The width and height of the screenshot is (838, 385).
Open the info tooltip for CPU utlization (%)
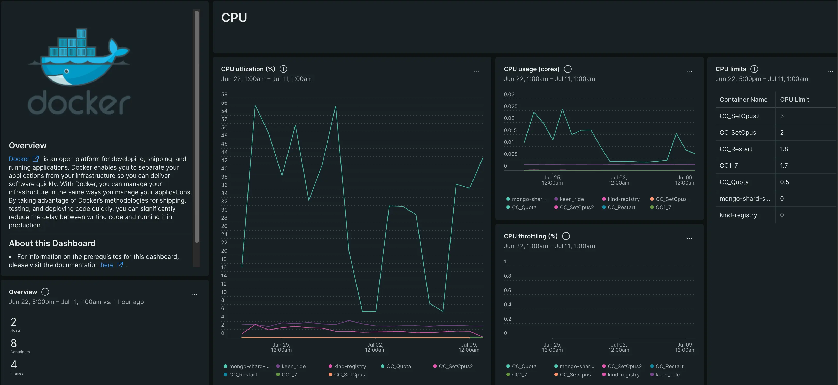click(283, 69)
